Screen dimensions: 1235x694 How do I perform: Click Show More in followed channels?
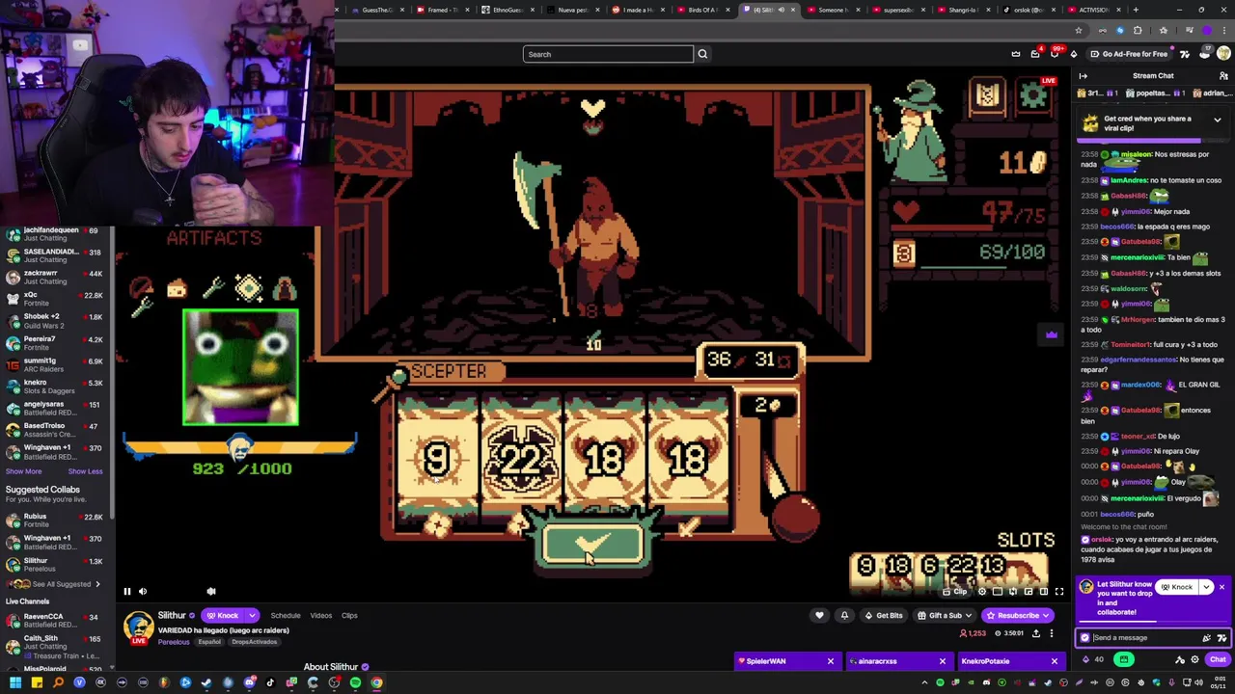point(24,471)
